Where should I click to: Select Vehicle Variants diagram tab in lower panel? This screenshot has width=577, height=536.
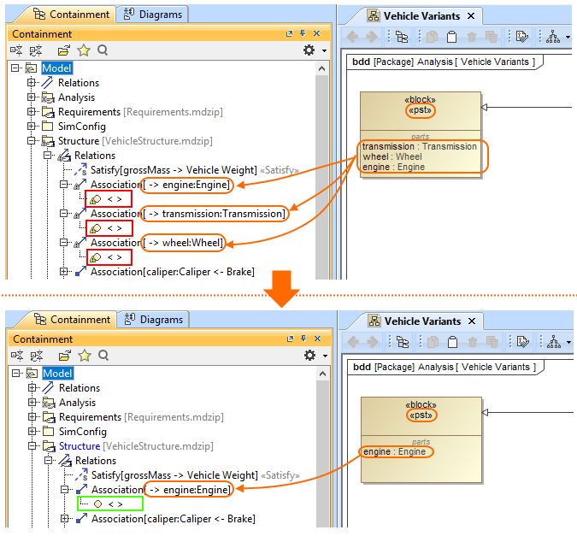(422, 321)
